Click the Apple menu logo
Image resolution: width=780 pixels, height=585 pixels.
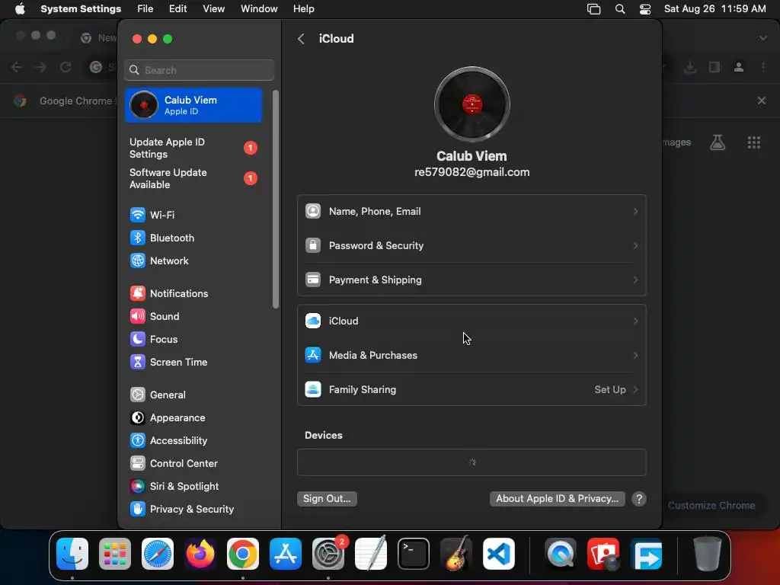[x=20, y=9]
